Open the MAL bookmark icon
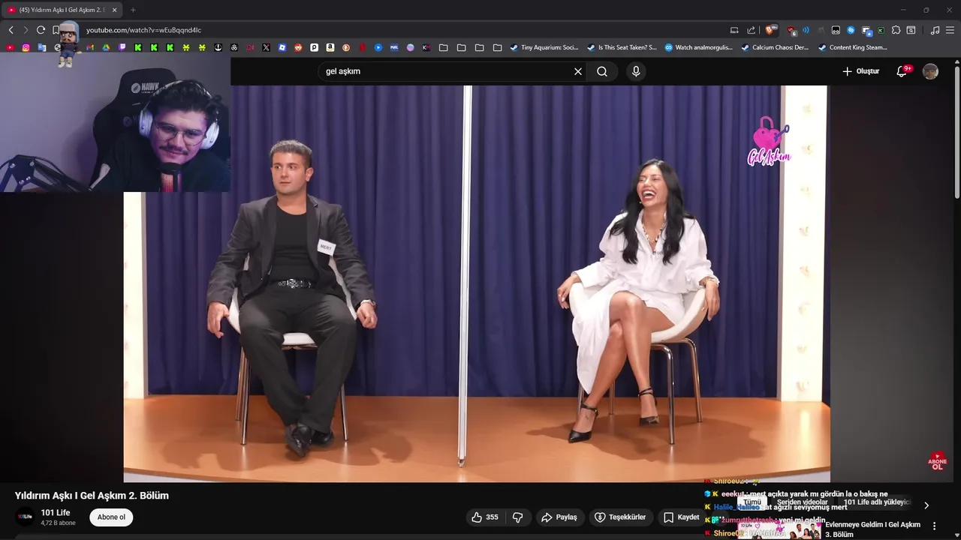The height and width of the screenshot is (540, 961). point(394,47)
